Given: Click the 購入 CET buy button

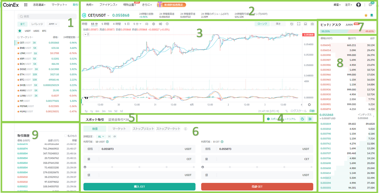Looking at the screenshot, I should (x=139, y=187).
